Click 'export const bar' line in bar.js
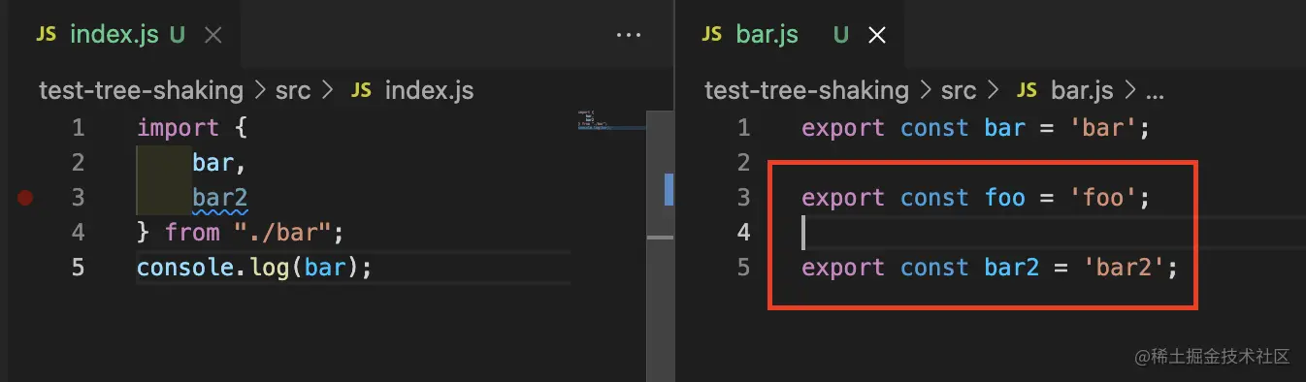Screen dimensions: 1306x382 click(975, 128)
